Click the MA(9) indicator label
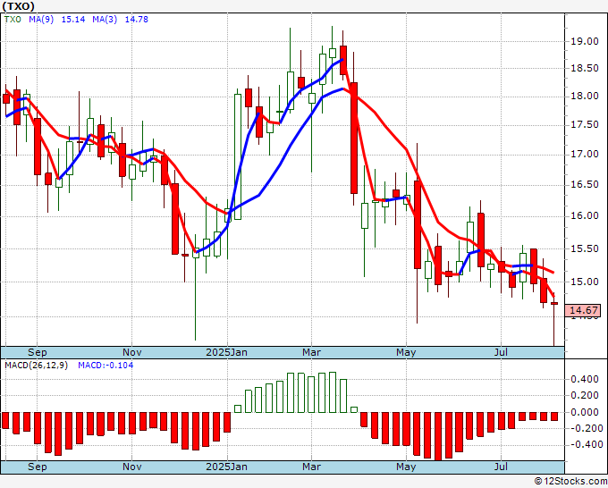Screen dimensions: 608x488 coord(41,20)
